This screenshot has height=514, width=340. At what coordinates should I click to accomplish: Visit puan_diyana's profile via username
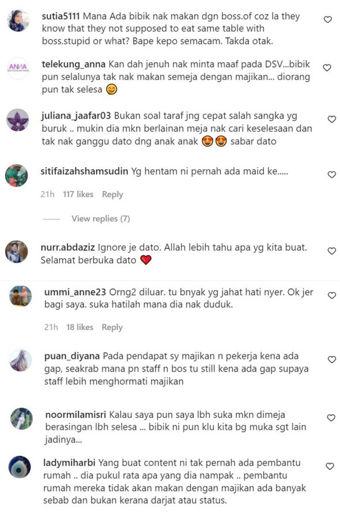click(x=72, y=356)
